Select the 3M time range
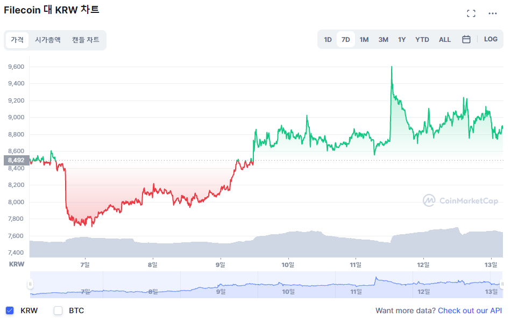The width and height of the screenshot is (511, 325). (383, 40)
